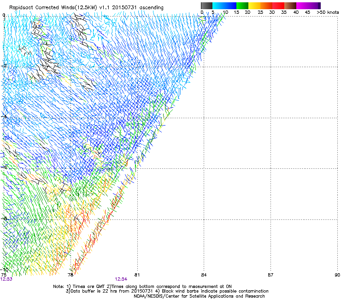Click the orange 25-30 knots legend segment
341x299 pixels.
coord(266,6)
